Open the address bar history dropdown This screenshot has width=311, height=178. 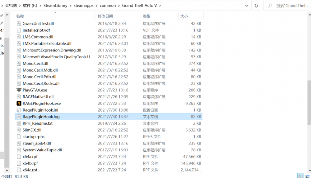[x=247, y=6]
